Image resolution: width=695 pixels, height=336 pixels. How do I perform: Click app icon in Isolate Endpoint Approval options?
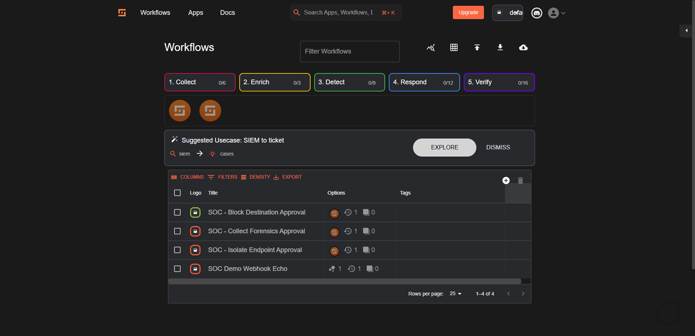point(334,251)
